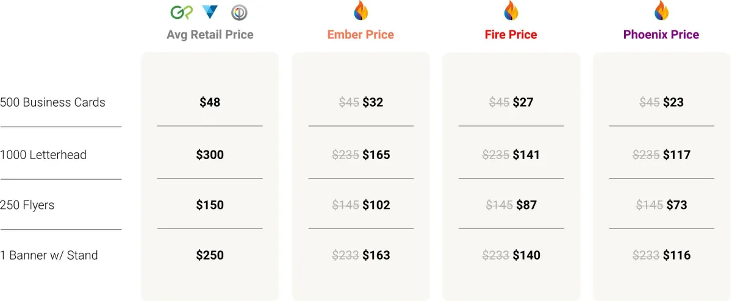
Task: Click Ember $32 business cards price
Action: tap(373, 102)
